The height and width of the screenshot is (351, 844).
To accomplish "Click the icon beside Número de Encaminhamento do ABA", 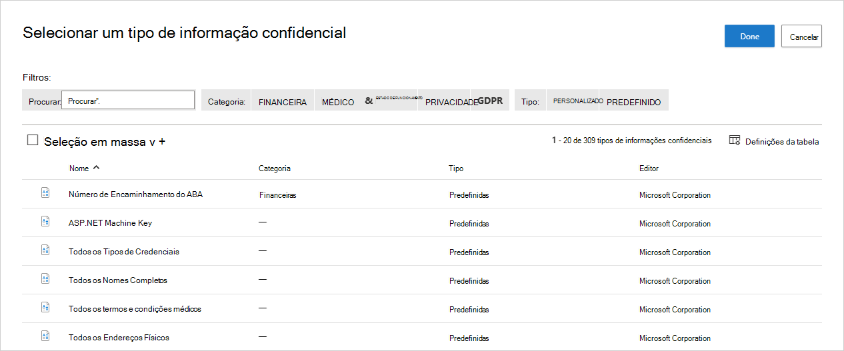I will (x=45, y=193).
